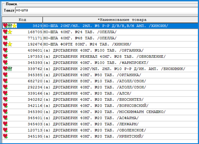Click the 107 badge on row 339762
The width and height of the screenshot is (199, 144).
click(10, 69)
